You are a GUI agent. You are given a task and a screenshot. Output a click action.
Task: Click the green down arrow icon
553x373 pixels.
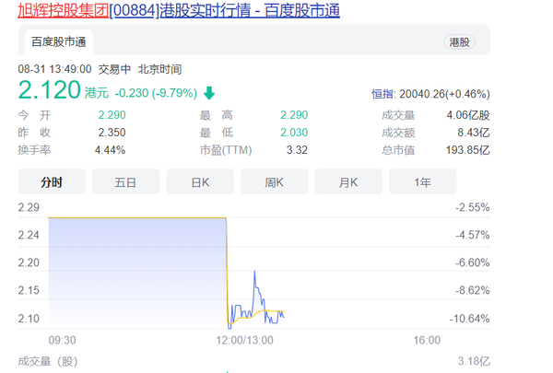[209, 93]
